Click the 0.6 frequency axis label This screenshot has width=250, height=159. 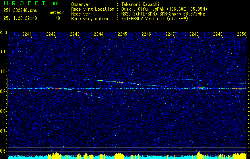pos(3,151)
